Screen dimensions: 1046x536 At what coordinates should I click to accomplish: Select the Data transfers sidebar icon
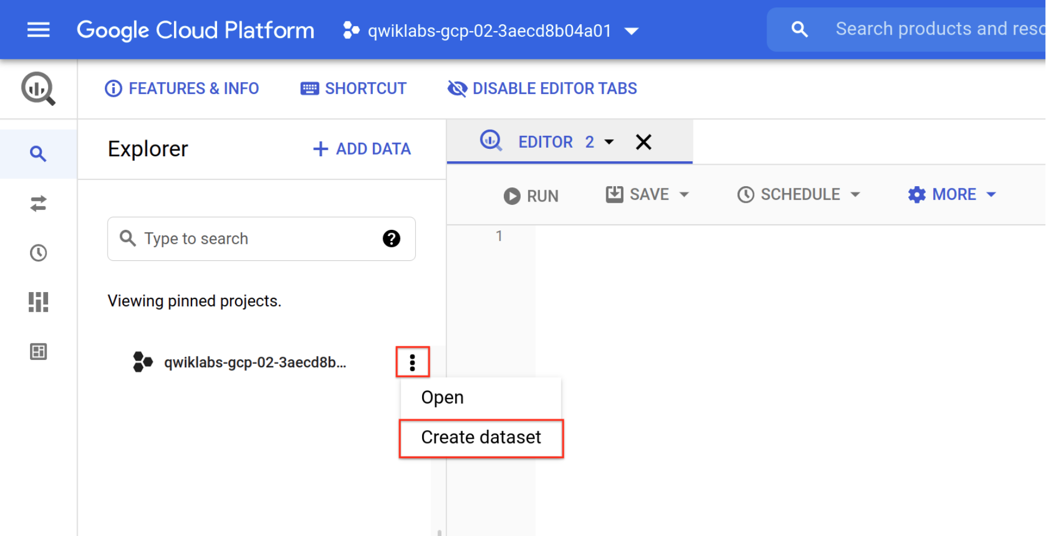pyautogui.click(x=38, y=204)
